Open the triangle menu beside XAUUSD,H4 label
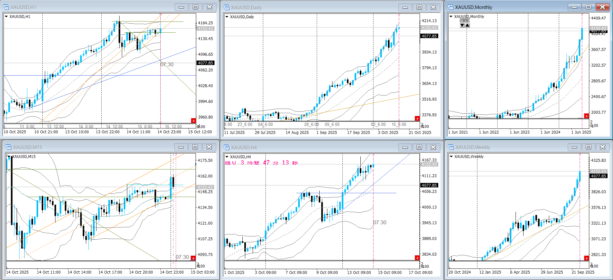 [x=227, y=157]
